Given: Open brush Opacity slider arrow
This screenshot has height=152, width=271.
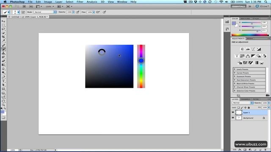Looking at the screenshot, I should point(73,12).
